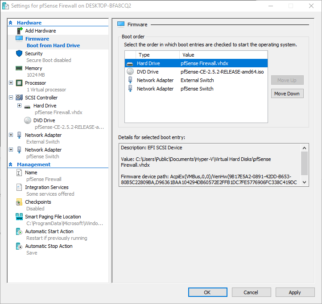Click the Cancel button

251,292
